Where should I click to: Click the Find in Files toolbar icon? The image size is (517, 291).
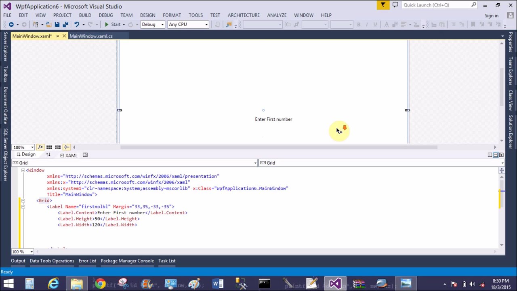[229, 25]
